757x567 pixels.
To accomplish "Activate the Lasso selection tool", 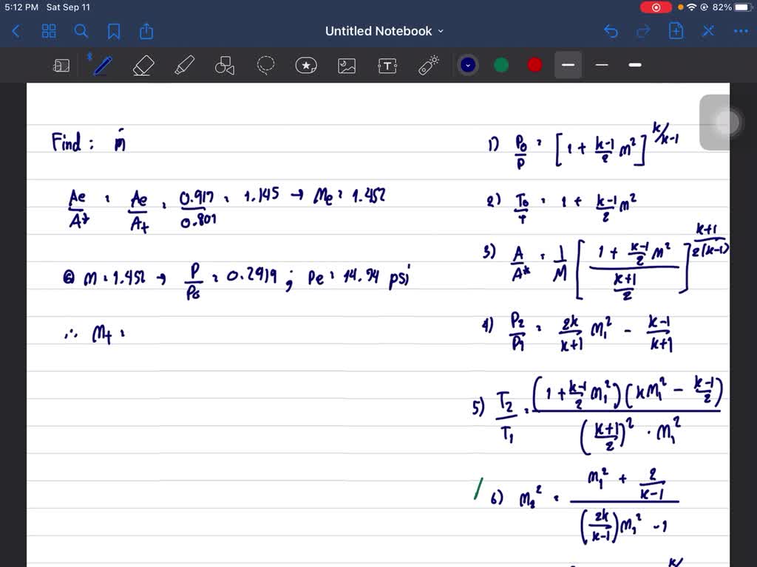I will point(265,65).
